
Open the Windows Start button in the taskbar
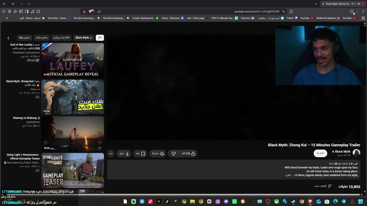[x=360, y=202]
